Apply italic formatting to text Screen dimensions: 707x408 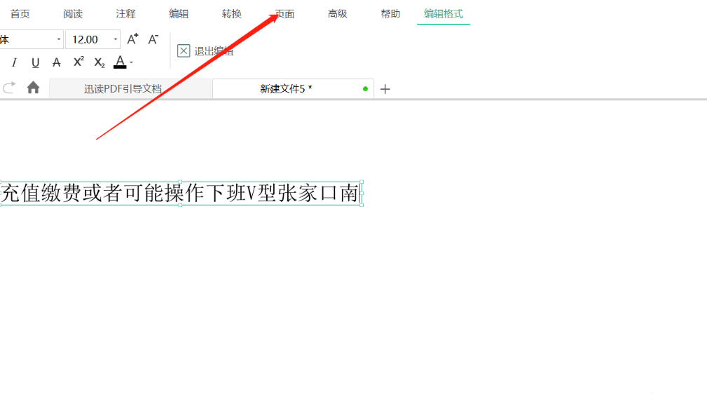[x=13, y=62]
